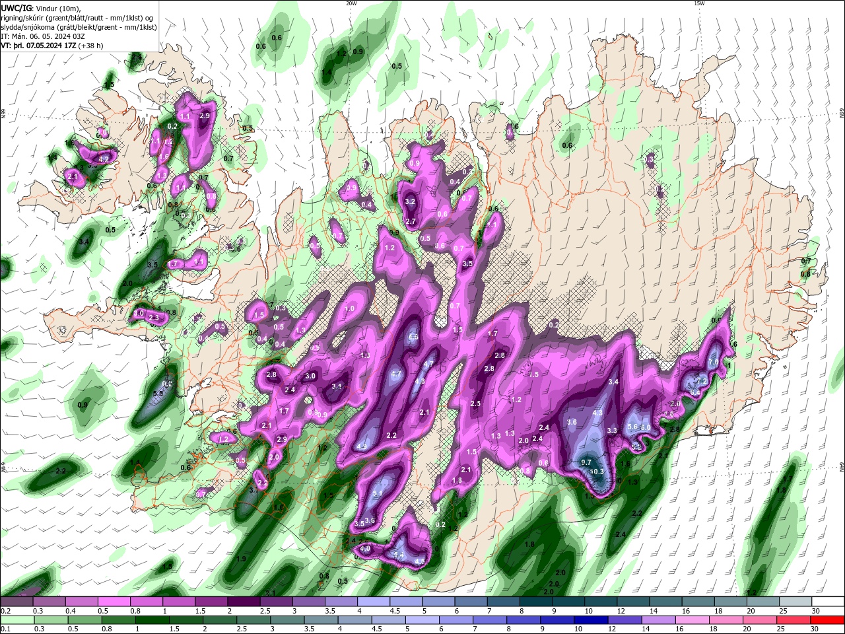Click the '9.7' precipitation value on the map
Viewport: 845px width, 634px height.
click(x=586, y=462)
